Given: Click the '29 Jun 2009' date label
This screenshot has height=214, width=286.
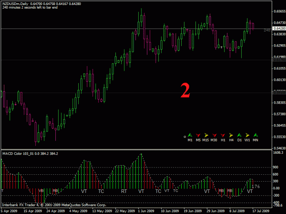Looking at the screenshot, I should [x=216, y=211].
